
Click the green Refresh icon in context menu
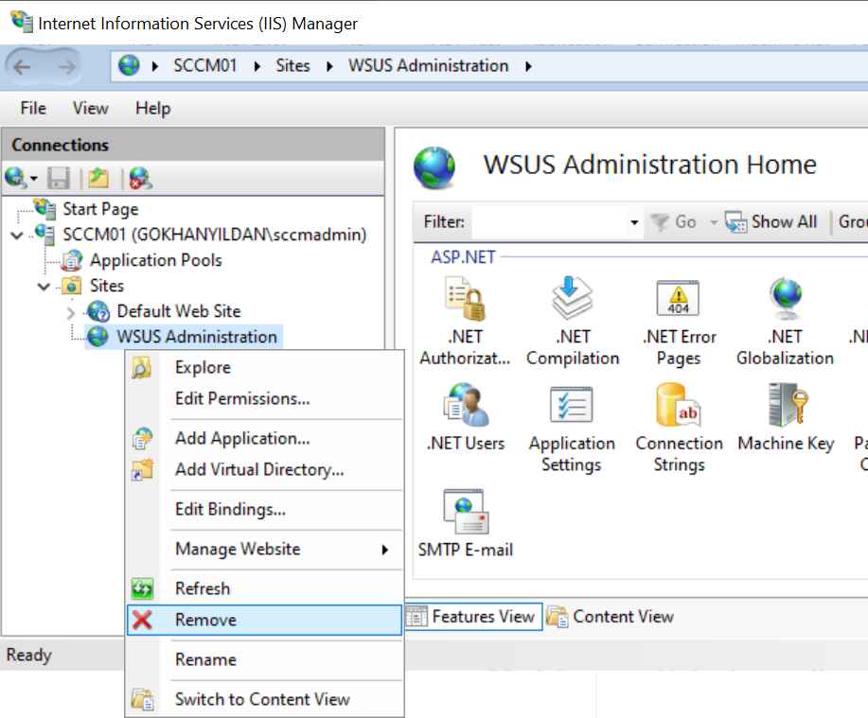pos(142,588)
